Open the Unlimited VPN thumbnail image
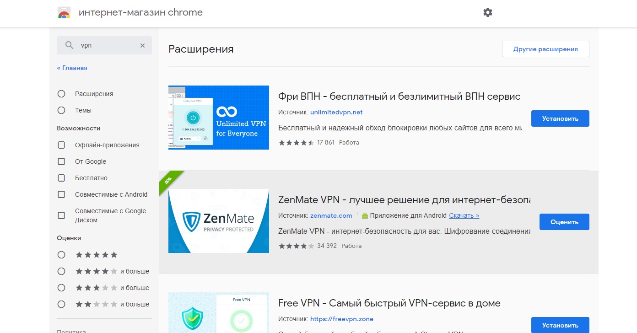637x333 pixels. coord(219,117)
